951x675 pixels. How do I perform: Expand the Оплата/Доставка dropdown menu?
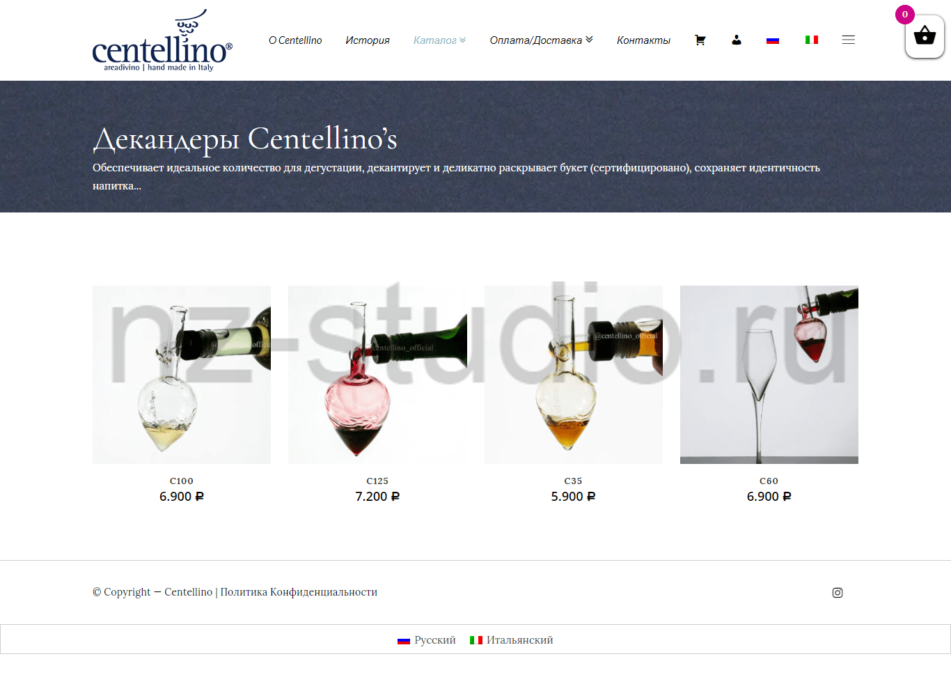541,40
